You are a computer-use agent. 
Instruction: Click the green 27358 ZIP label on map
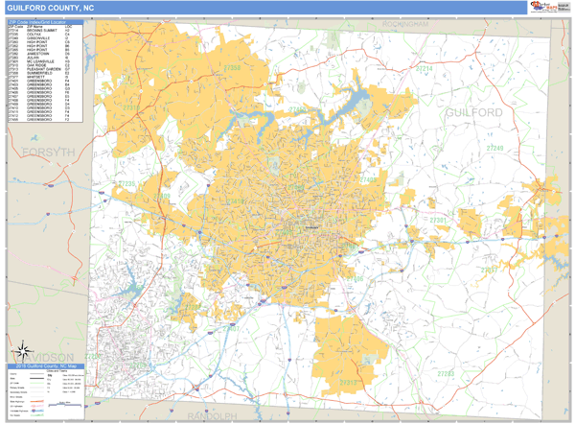click(232, 68)
